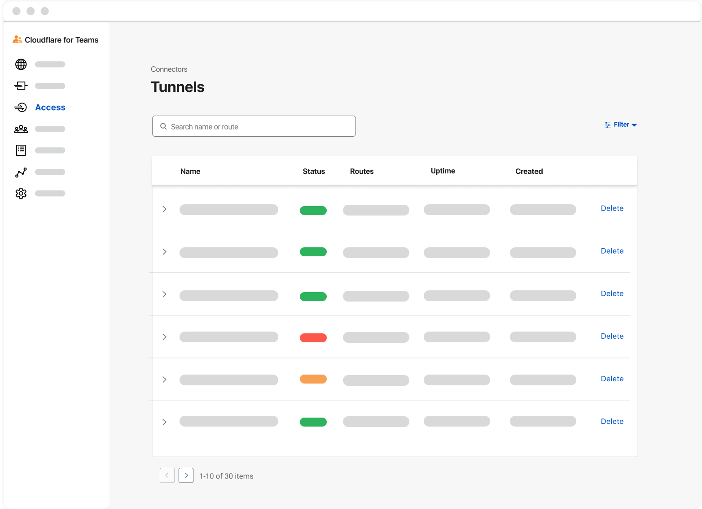The width and height of the screenshot is (702, 509).
Task: Click the globe icon in sidebar
Action: (21, 65)
